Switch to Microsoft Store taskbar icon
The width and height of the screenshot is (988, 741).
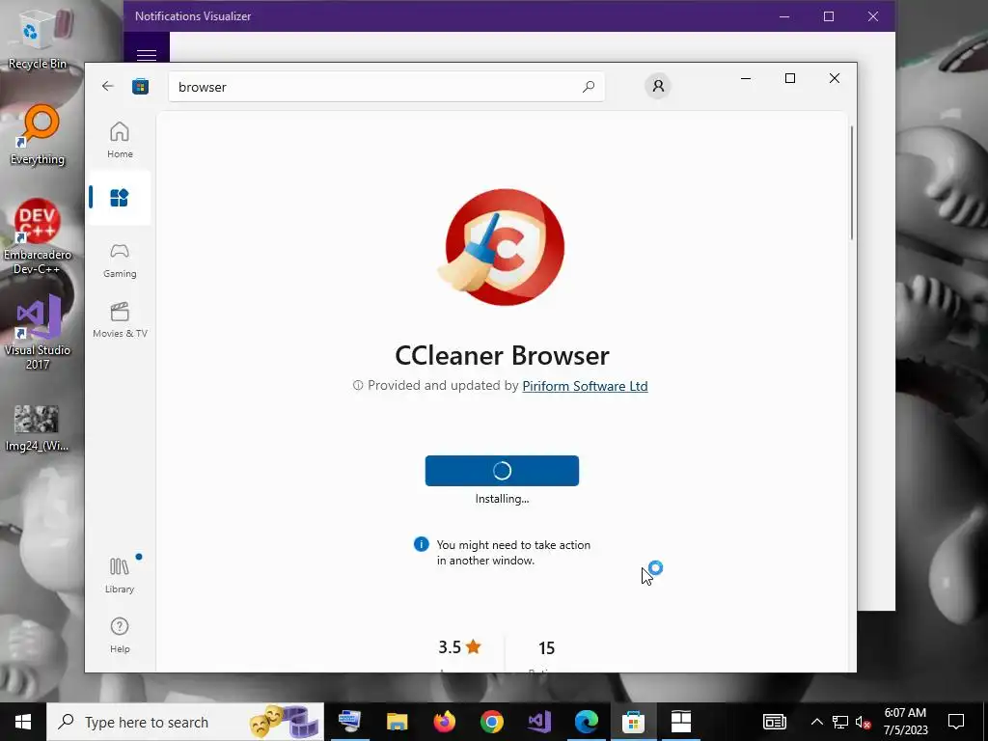pyautogui.click(x=633, y=722)
